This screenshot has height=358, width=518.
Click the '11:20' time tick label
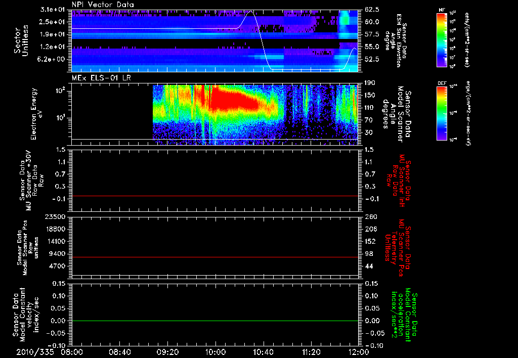pos(311,352)
